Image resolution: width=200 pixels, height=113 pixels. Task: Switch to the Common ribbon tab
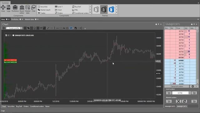[5, 3]
